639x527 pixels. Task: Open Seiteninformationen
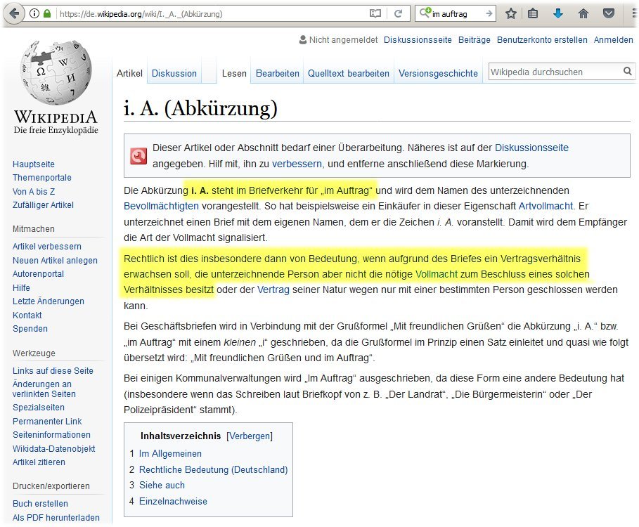[x=51, y=434]
